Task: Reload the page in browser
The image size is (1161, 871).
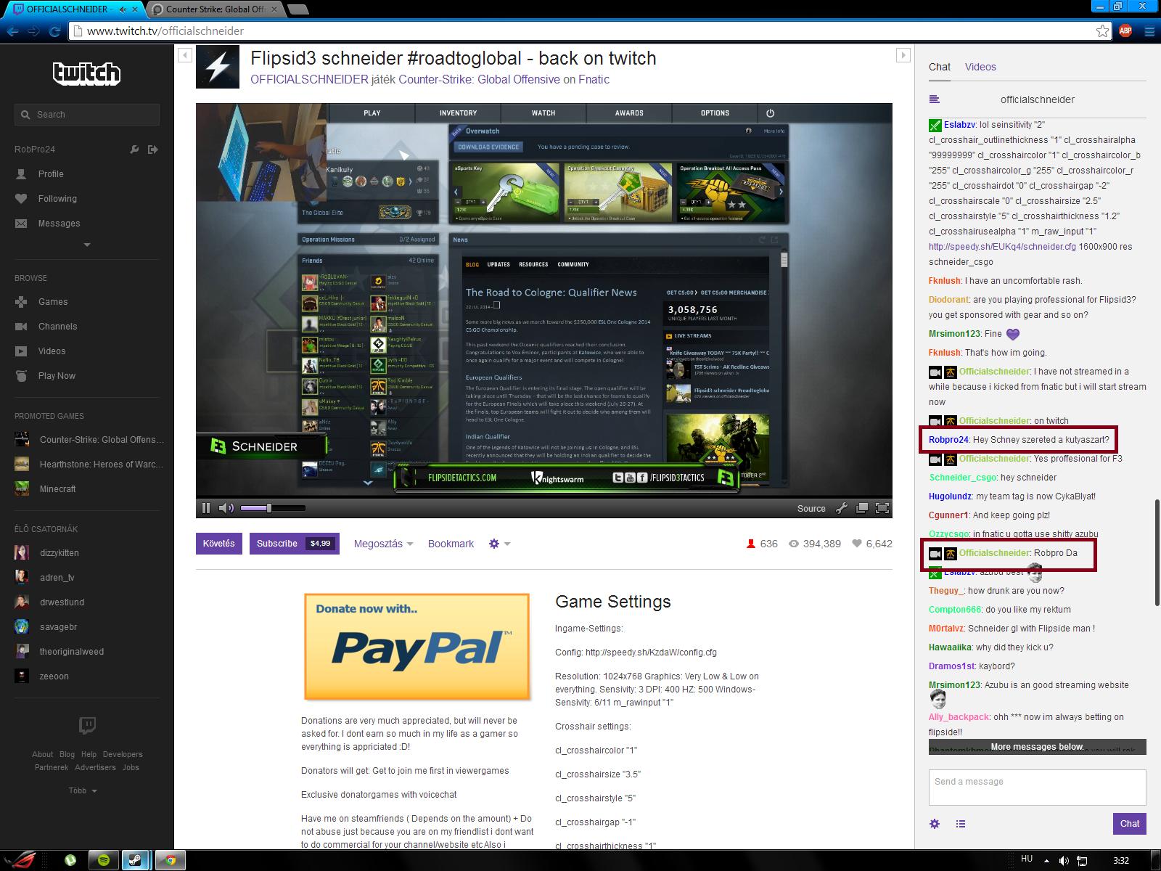Action: point(54,31)
